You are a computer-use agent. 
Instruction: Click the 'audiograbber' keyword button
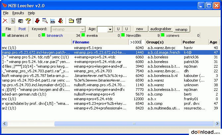pos(161,29)
